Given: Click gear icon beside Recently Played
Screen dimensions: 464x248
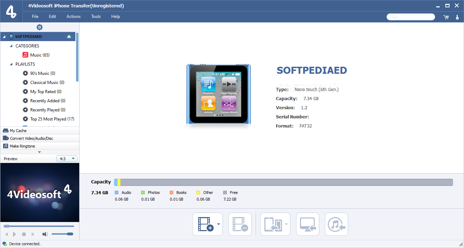Looking at the screenshot, I should tap(25, 110).
